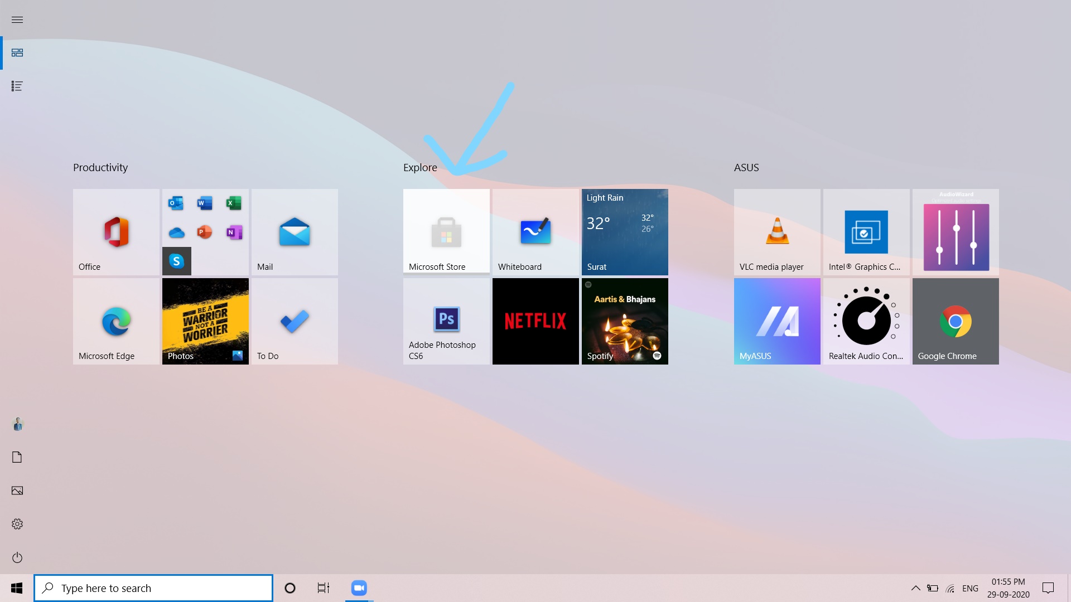
Task: Open Task View on the taskbar
Action: point(324,588)
